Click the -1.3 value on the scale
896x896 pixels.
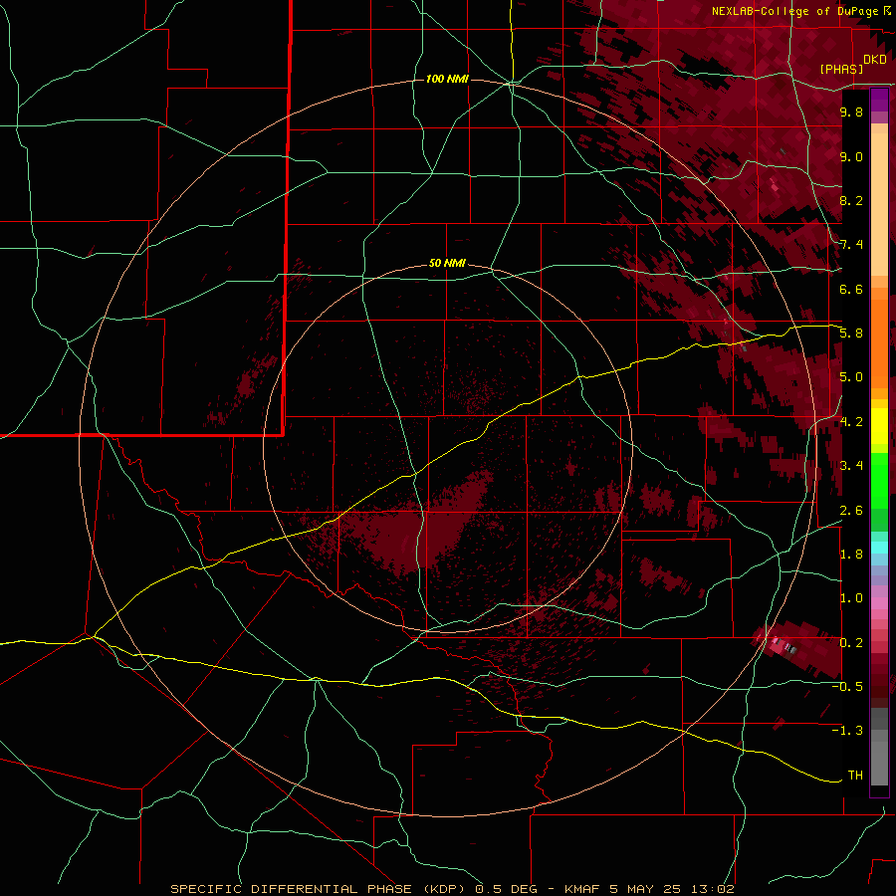848,731
